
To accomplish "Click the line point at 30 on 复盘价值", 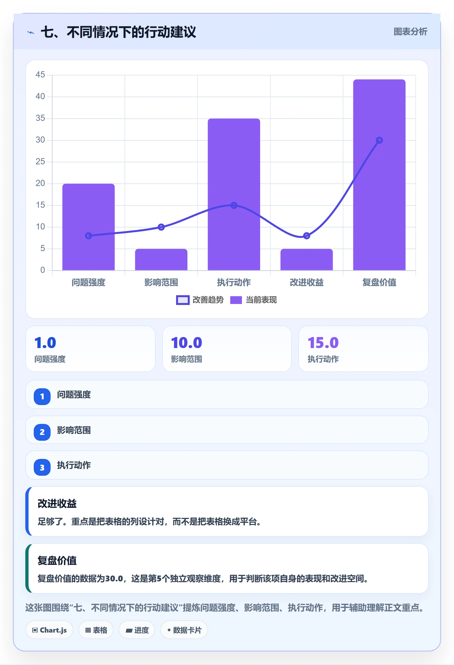I will pos(379,140).
